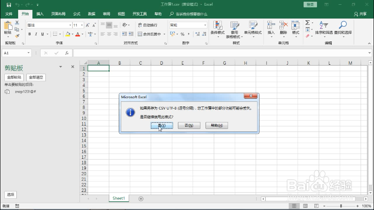Viewport: 374px width, 210px height.
Task: Open Cell Styles (单元格样式)
Action: (253, 28)
